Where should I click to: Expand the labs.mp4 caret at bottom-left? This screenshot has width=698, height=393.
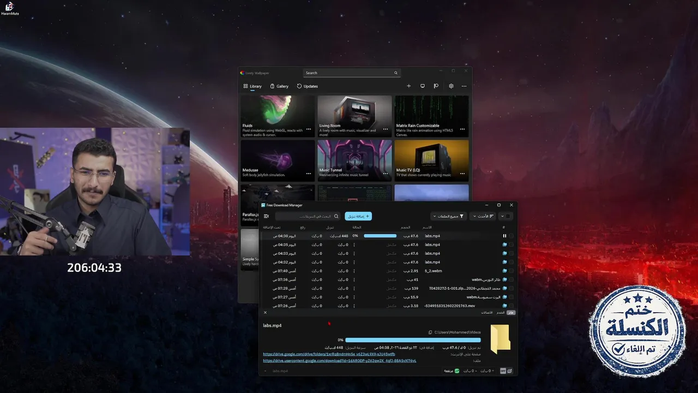[x=266, y=371]
